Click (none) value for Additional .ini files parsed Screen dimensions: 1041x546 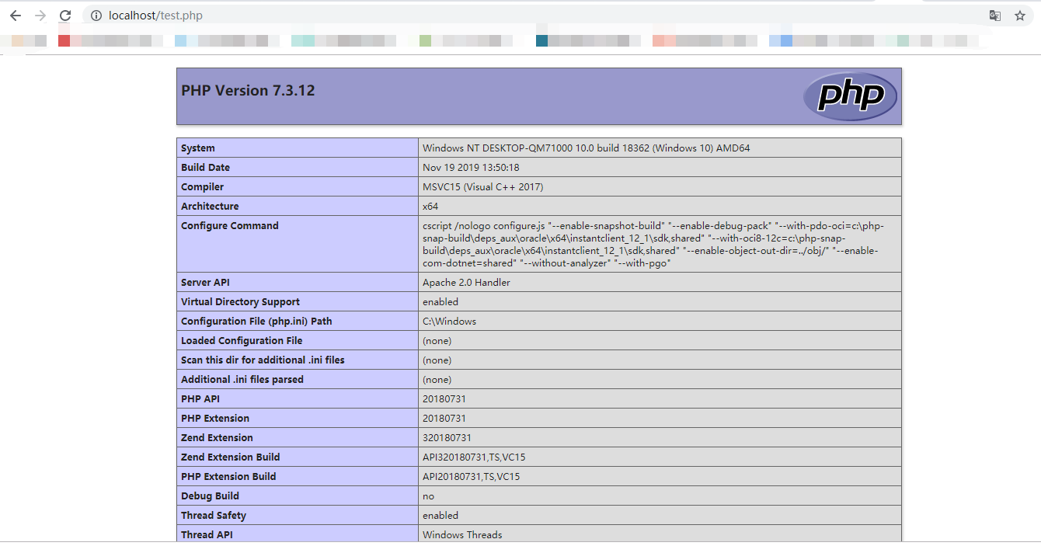pyautogui.click(x=437, y=380)
